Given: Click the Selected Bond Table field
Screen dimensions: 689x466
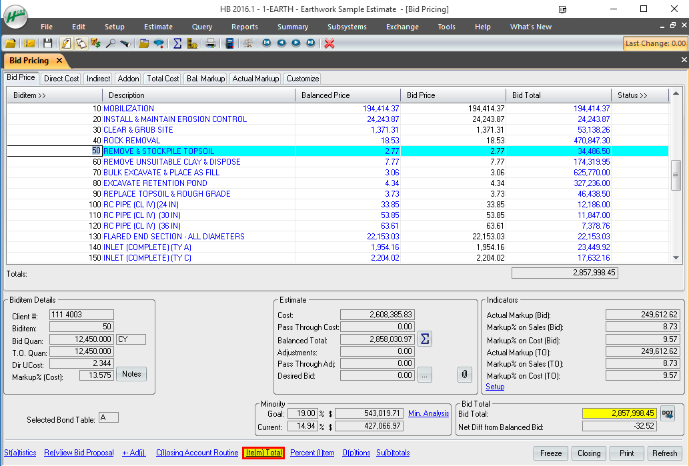Looking at the screenshot, I should 109,417.
